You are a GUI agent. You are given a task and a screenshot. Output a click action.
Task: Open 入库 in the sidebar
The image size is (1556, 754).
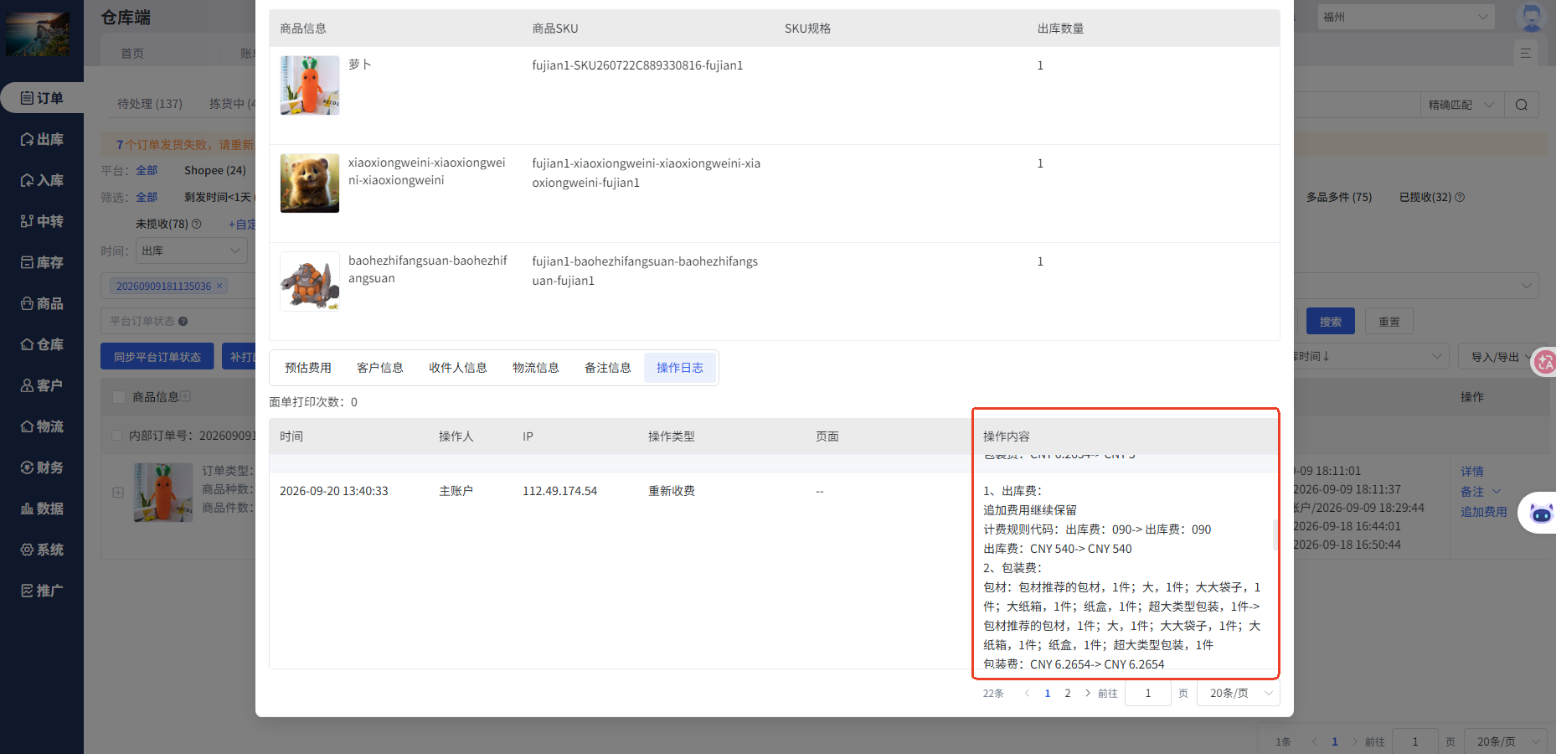pyautogui.click(x=42, y=180)
